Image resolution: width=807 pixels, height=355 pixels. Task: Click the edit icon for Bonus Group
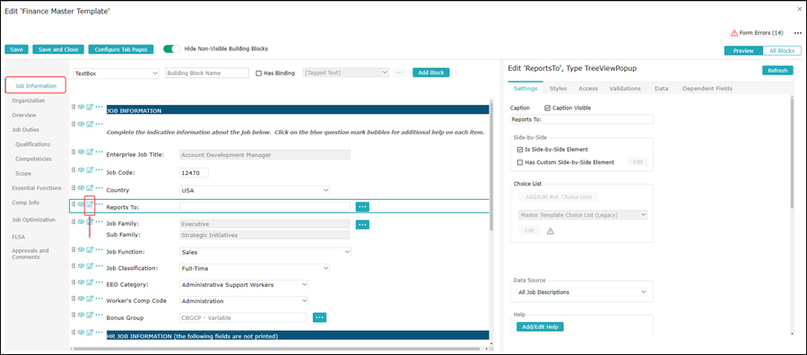point(90,315)
